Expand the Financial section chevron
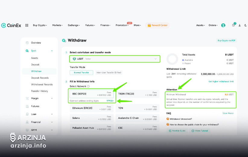This screenshot has height=157, width=248. point(52,122)
